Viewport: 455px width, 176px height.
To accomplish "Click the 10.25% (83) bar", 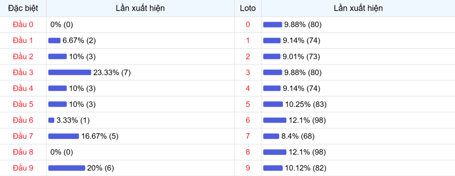I will point(273,104).
